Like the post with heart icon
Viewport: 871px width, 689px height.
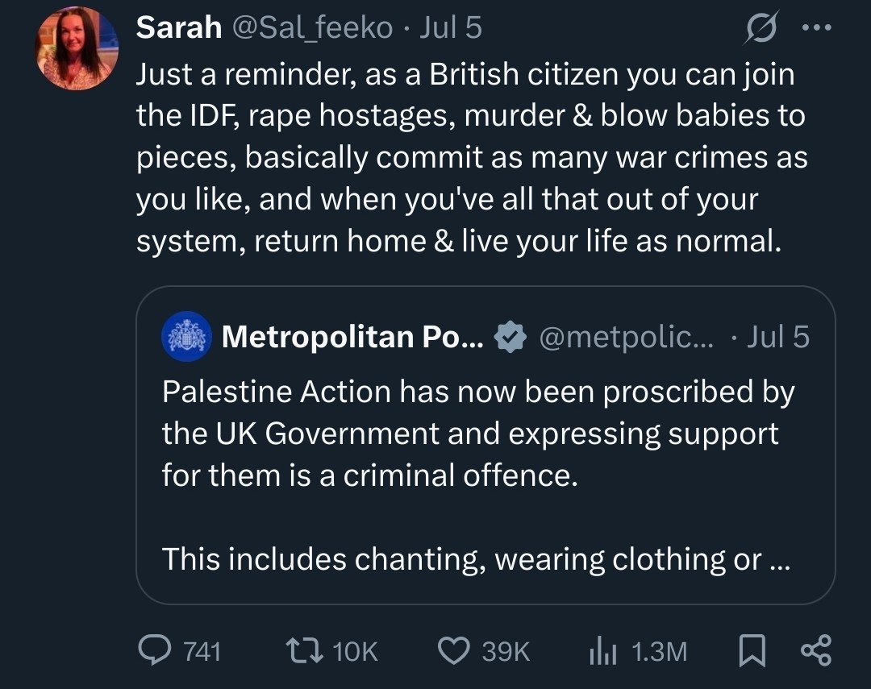pos(454,650)
